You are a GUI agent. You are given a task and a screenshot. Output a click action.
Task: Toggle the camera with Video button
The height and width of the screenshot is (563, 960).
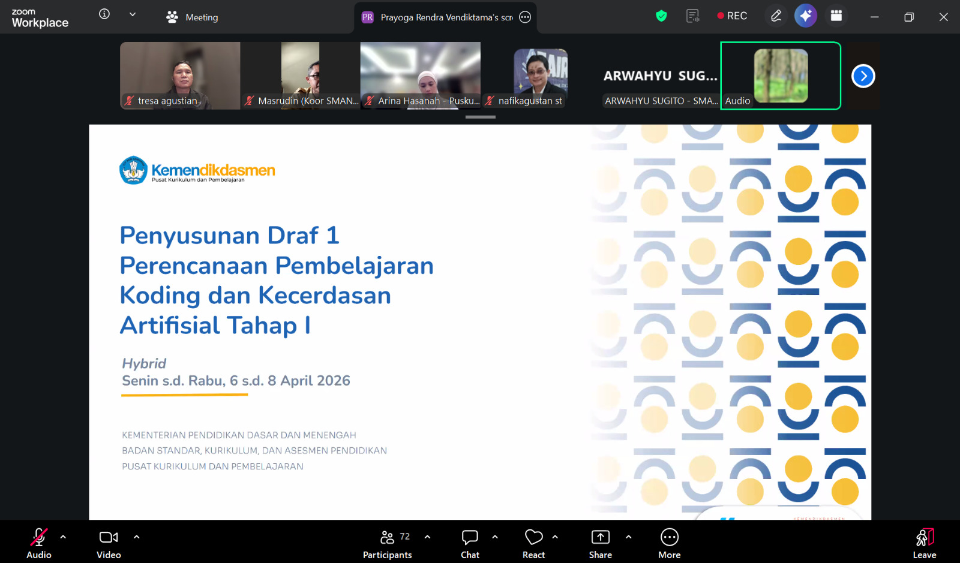point(109,543)
